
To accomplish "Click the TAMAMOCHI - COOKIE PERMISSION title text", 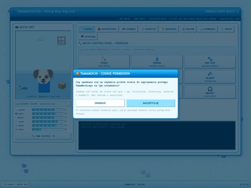I will tap(105, 73).
